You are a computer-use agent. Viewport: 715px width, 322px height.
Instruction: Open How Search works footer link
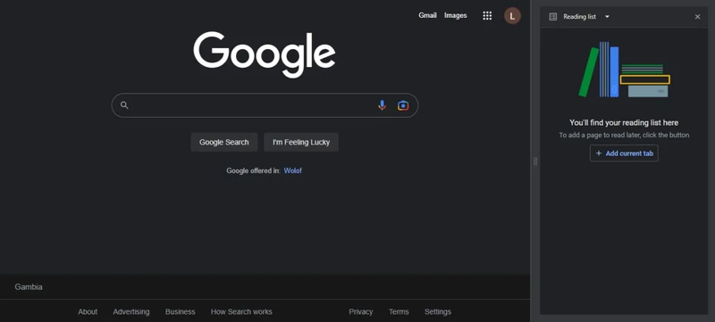[241, 311]
